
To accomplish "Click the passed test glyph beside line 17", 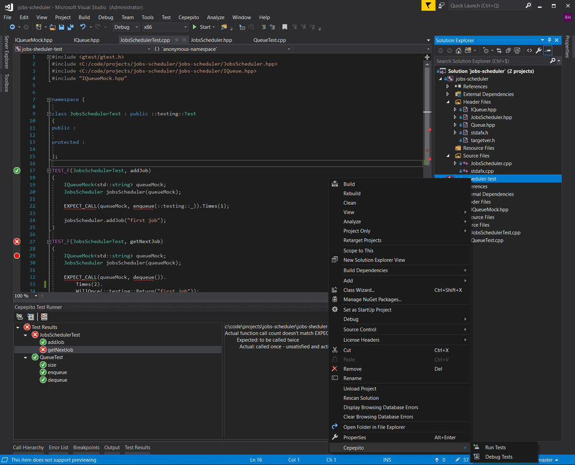I will 17,171.
